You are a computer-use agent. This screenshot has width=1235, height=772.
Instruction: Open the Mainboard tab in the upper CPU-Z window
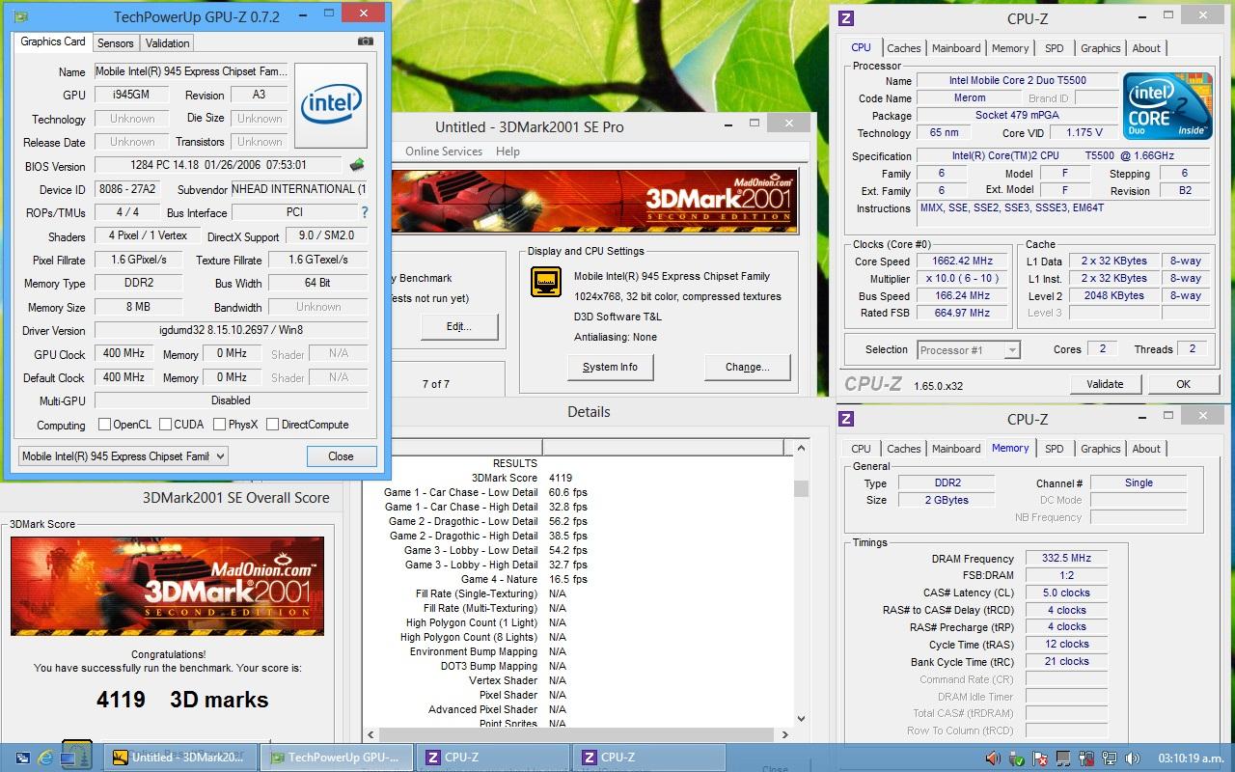(x=956, y=48)
